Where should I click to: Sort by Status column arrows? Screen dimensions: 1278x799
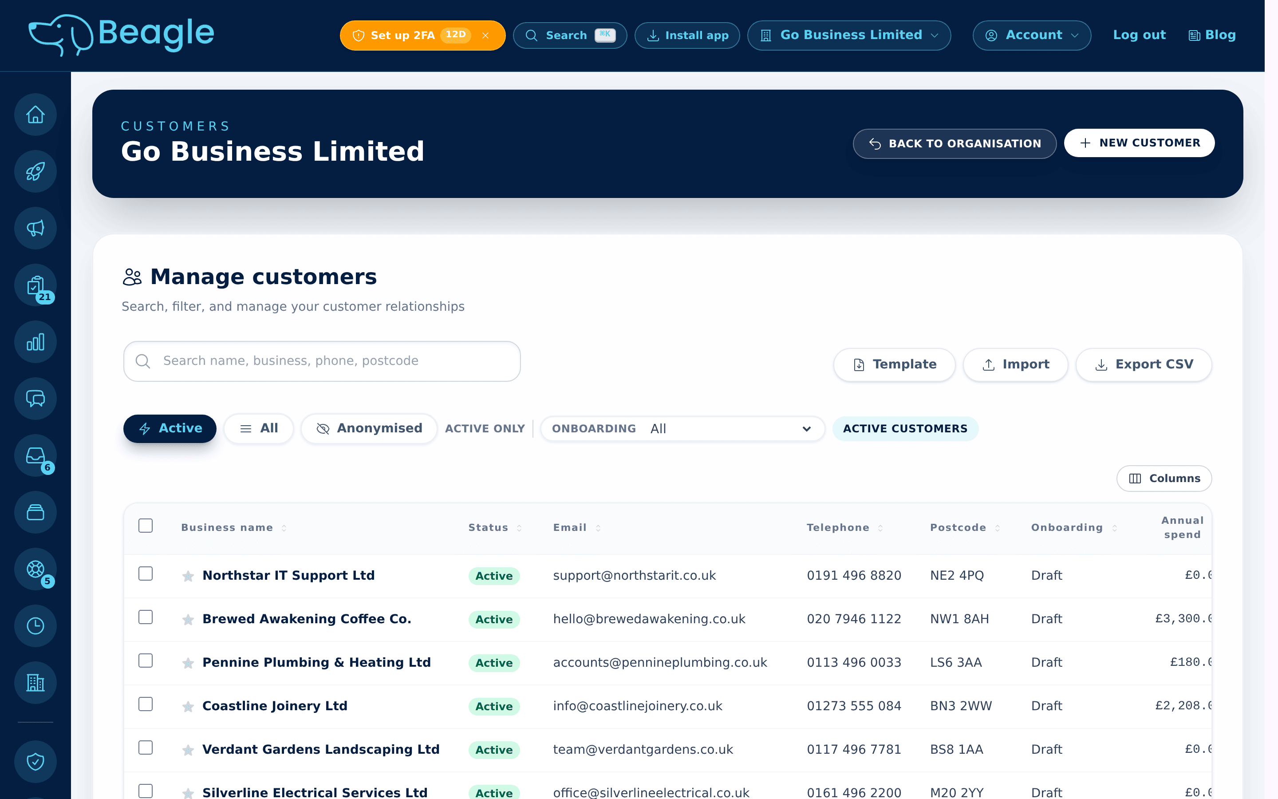(519, 528)
